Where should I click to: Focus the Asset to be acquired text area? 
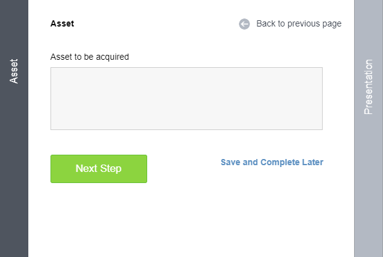click(187, 99)
